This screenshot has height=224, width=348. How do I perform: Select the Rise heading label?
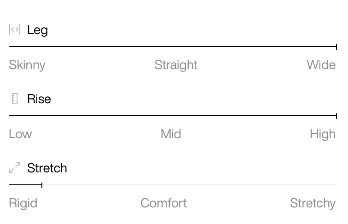[x=39, y=99]
